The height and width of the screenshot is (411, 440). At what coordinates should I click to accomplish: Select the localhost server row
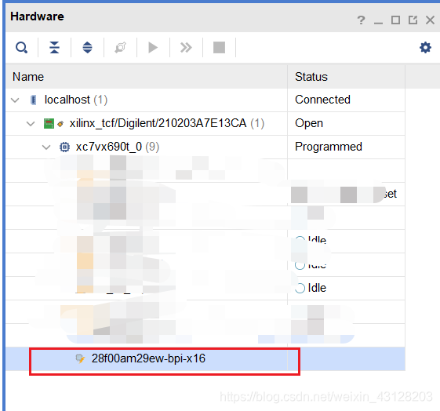pyautogui.click(x=205, y=100)
